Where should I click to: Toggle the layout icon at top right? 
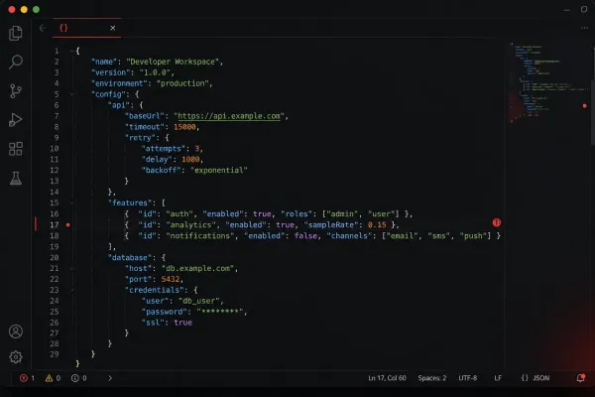[584, 10]
